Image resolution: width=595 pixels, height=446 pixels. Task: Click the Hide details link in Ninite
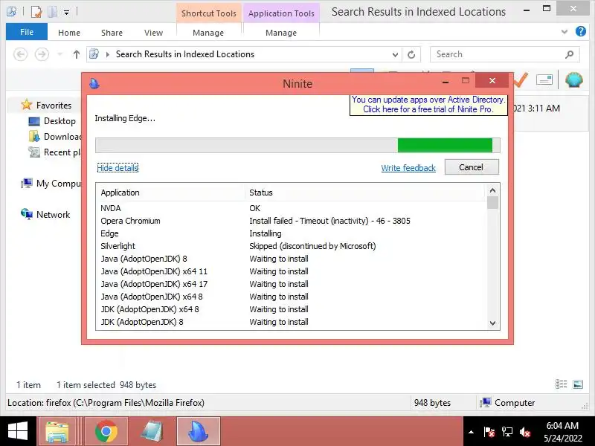(x=118, y=168)
